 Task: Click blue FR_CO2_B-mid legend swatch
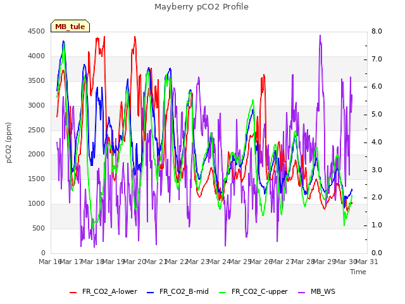pyautogui.click(x=150, y=293)
